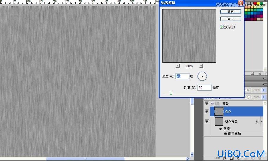Screen dimensions: 268x161
Task: Click the canvas vertical scroll down arrow
Action: (x=192, y=154)
